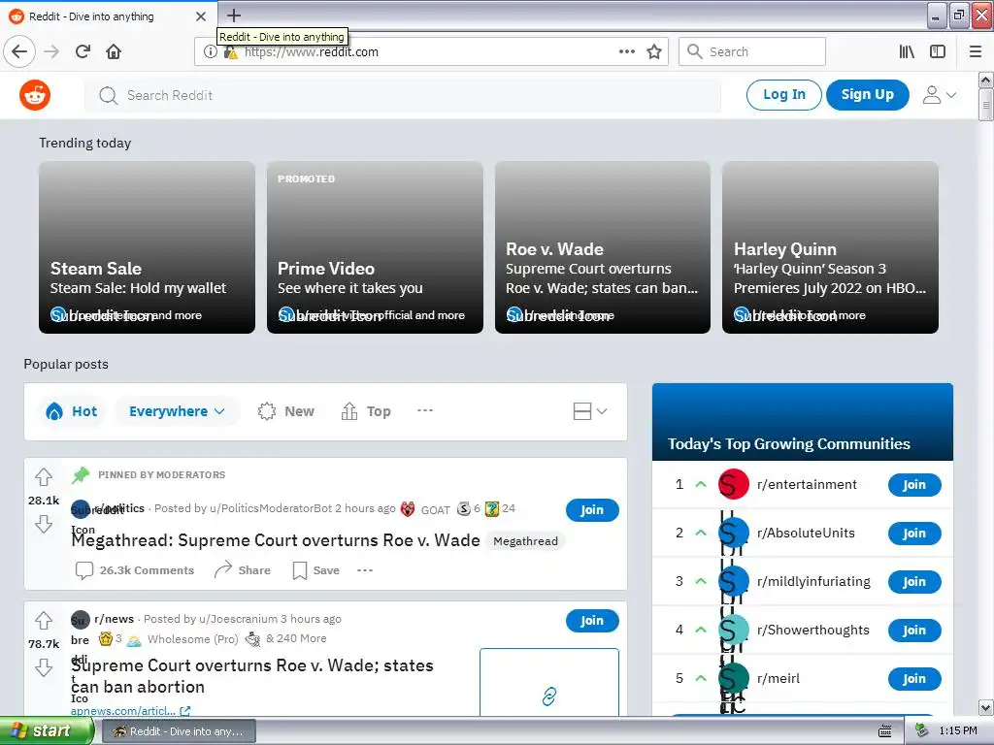Show sidebars with the sidebar icon

[x=938, y=51]
